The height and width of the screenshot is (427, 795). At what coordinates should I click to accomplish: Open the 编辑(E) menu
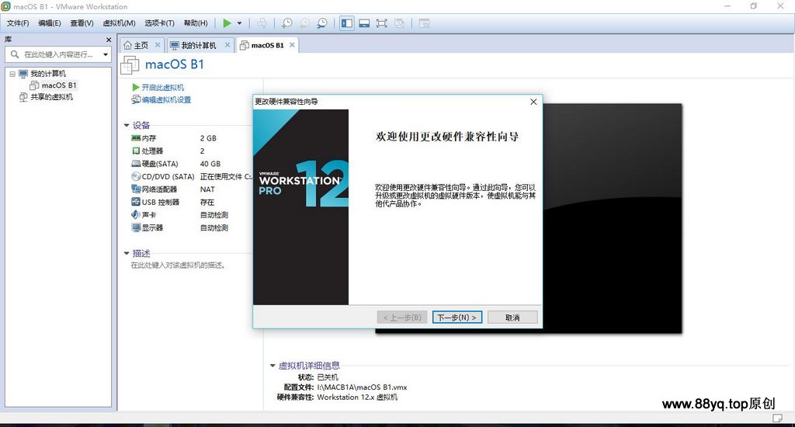tap(49, 23)
